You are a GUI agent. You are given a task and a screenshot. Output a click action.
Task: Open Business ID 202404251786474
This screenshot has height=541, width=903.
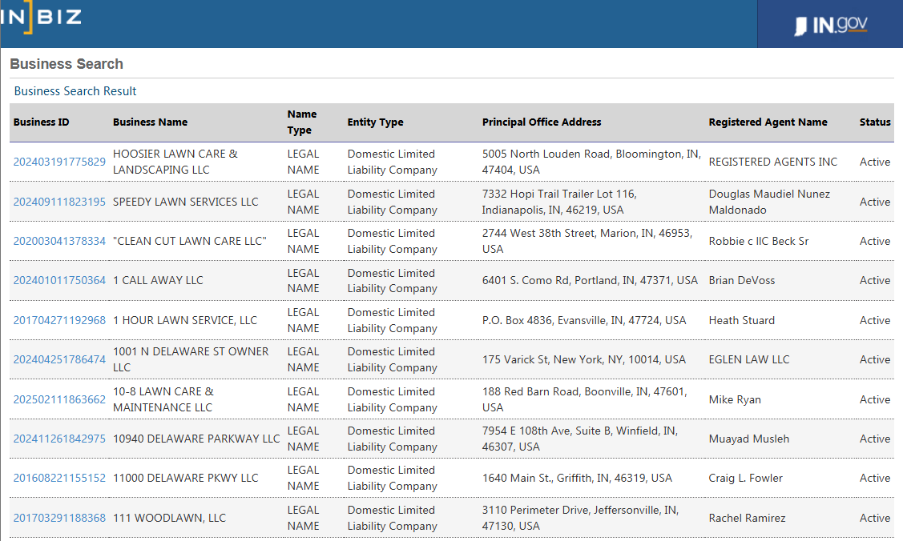[59, 359]
